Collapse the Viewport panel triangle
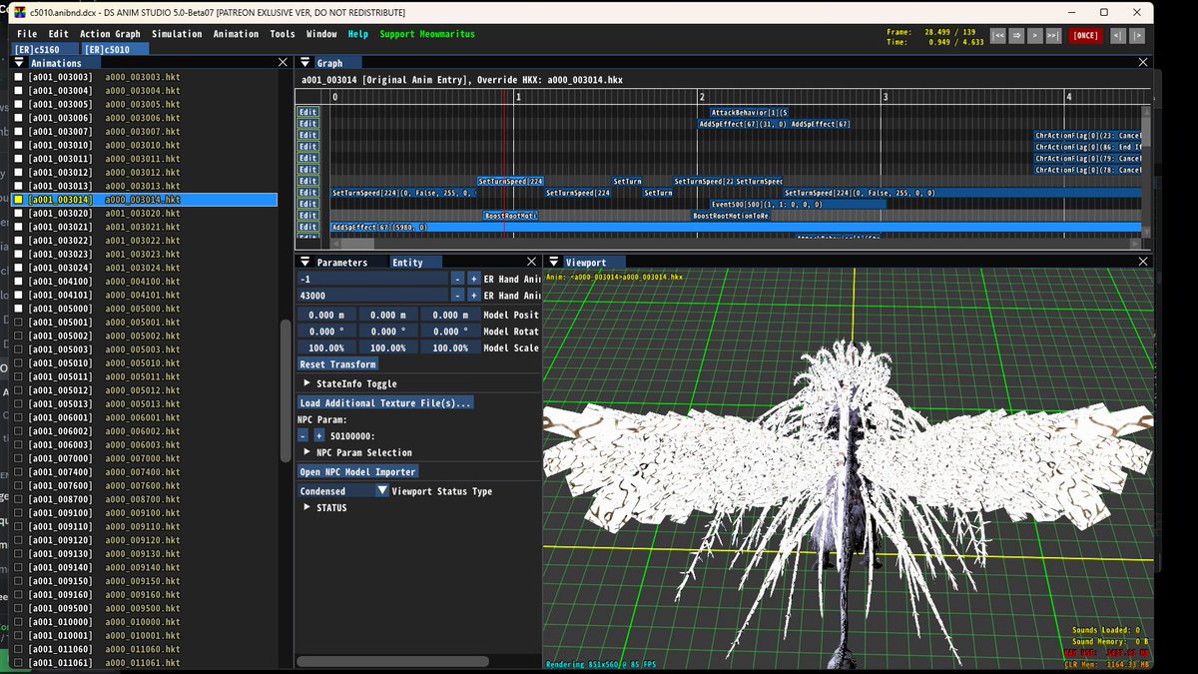This screenshot has width=1198, height=674. coord(552,263)
